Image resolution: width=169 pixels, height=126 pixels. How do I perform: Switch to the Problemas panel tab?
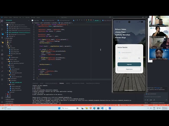coord(35,83)
